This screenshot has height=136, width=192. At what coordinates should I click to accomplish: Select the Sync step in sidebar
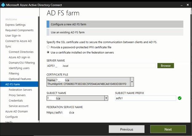(8, 46)
